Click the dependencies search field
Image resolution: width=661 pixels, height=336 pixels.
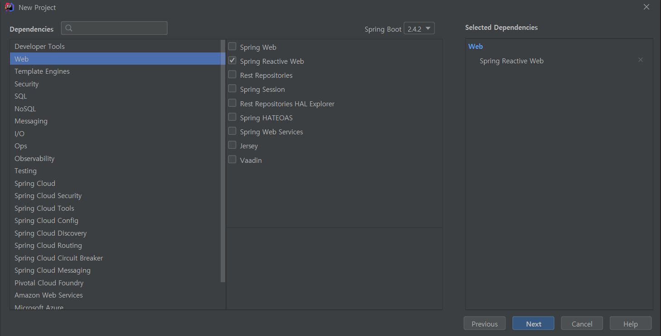coord(114,28)
